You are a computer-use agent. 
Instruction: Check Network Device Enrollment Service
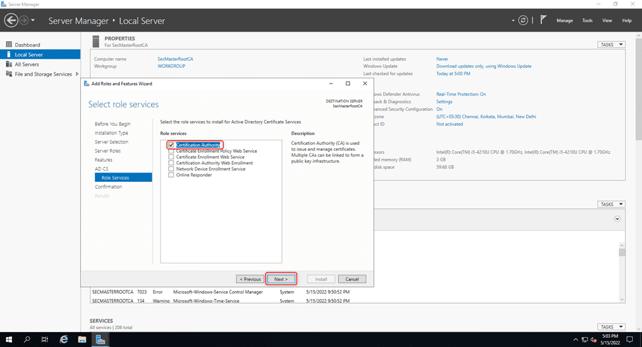pyautogui.click(x=171, y=169)
